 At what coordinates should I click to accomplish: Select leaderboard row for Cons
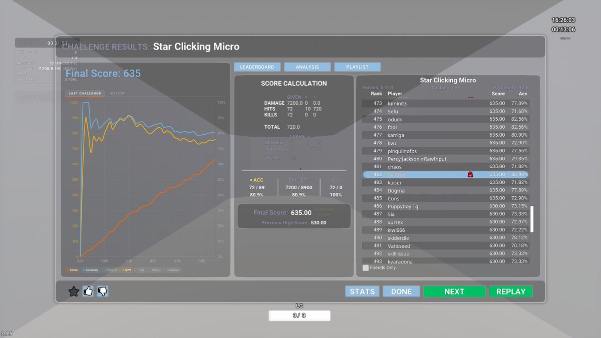[x=445, y=198]
